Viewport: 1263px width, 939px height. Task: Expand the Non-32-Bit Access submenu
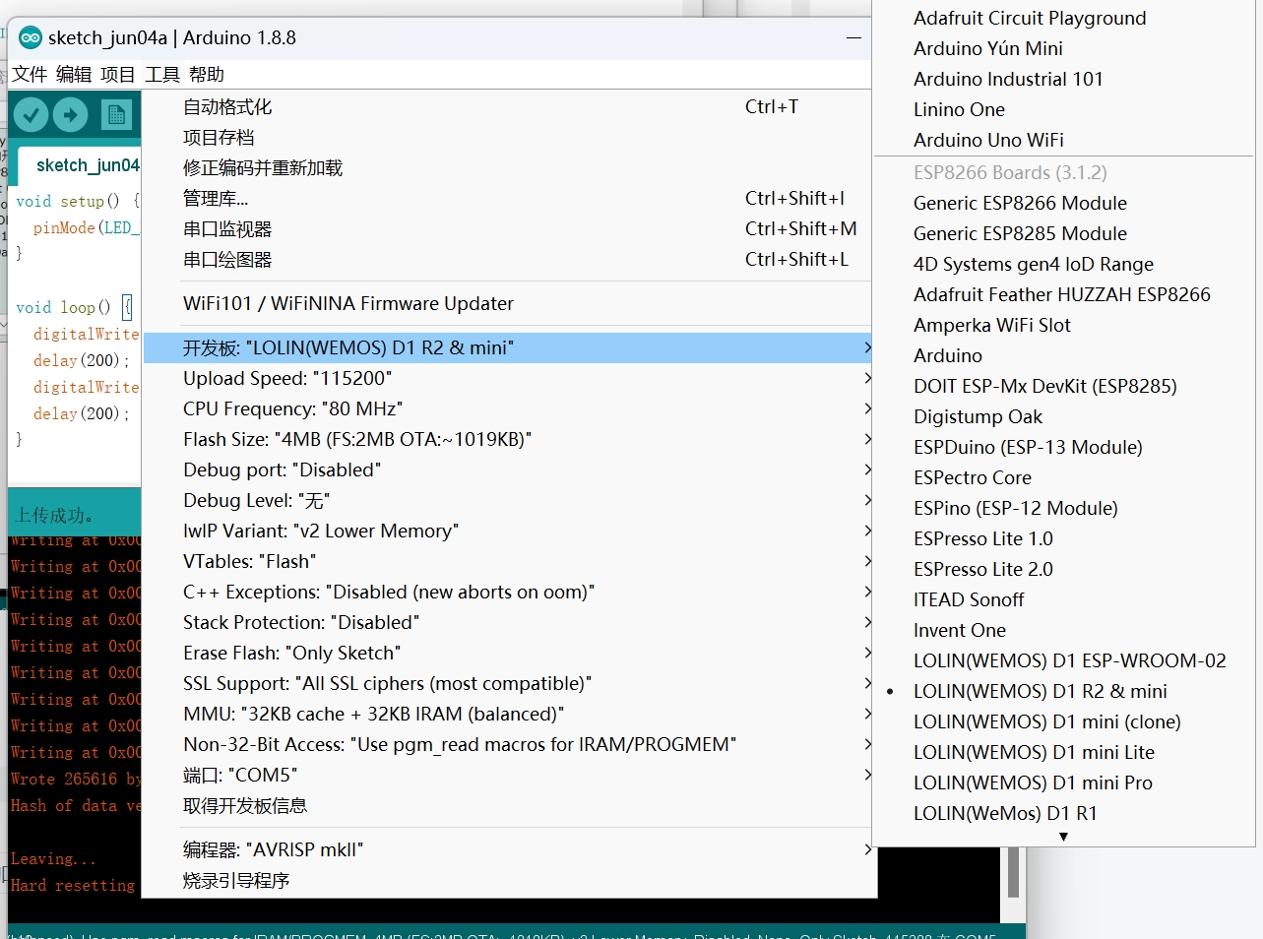pos(508,745)
